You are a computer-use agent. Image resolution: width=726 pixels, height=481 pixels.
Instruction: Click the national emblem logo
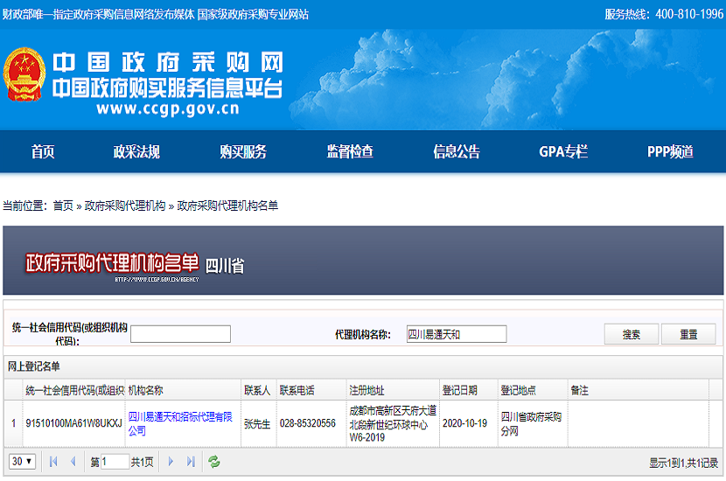tap(24, 74)
